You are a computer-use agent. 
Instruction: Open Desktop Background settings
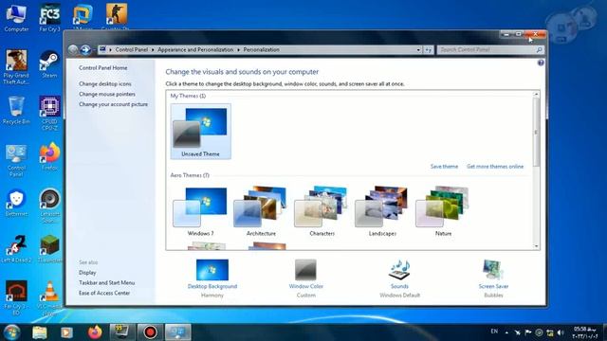point(212,278)
